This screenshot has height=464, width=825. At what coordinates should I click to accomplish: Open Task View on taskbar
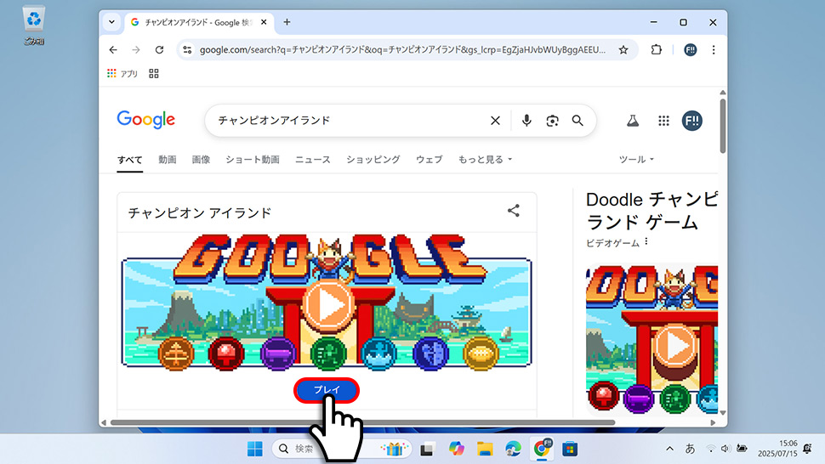click(427, 450)
